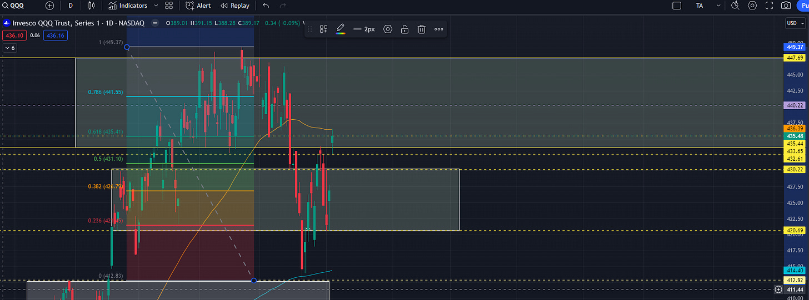Open chart settings hexagon in top bar
Screen dimensions: 809x300
752,6
